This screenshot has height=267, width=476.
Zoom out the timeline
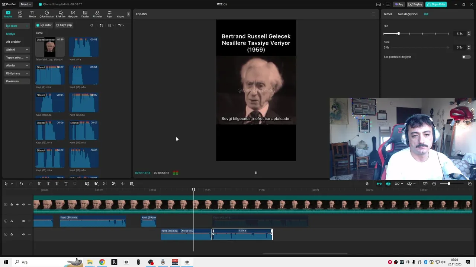pos(434,184)
